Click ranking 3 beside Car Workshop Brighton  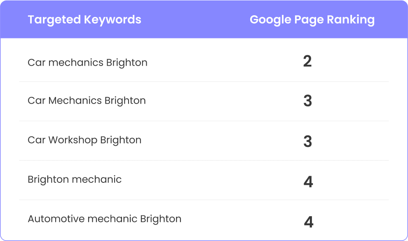point(307,142)
